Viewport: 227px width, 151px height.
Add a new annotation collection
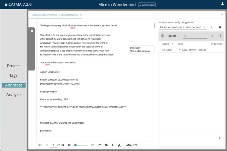tap(212, 27)
